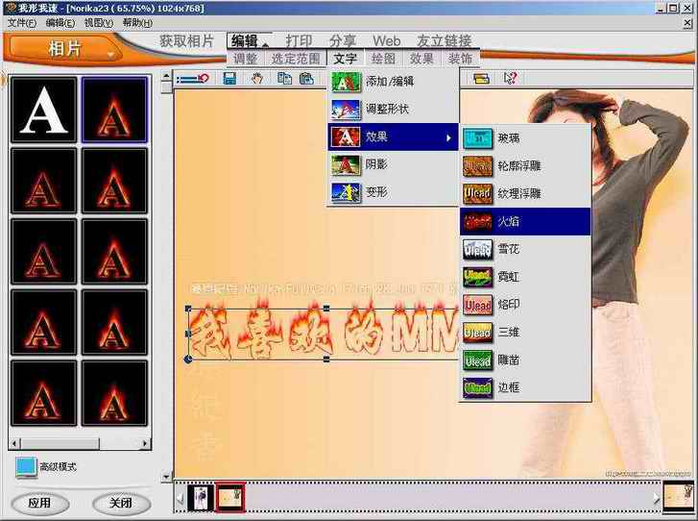Select the highlighted flame preset in top row
This screenshot has width=698, height=521.
pos(114,110)
